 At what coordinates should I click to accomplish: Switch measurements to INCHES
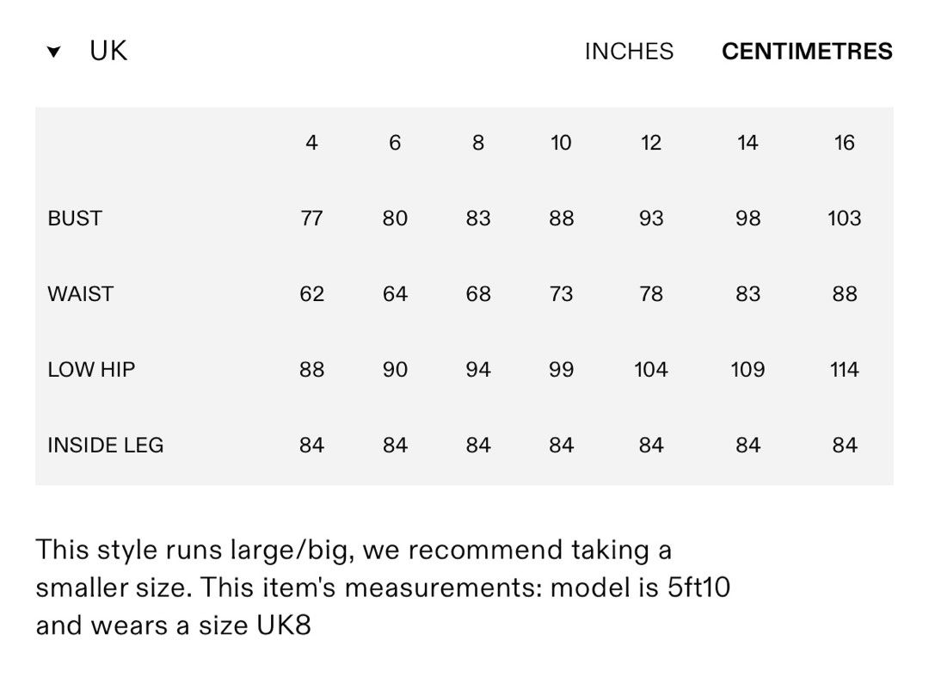click(x=629, y=52)
